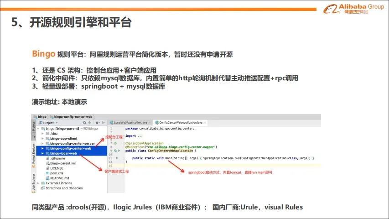Click the README.md file icon
The height and width of the screenshot is (219, 389).
pyautogui.click(x=47, y=178)
